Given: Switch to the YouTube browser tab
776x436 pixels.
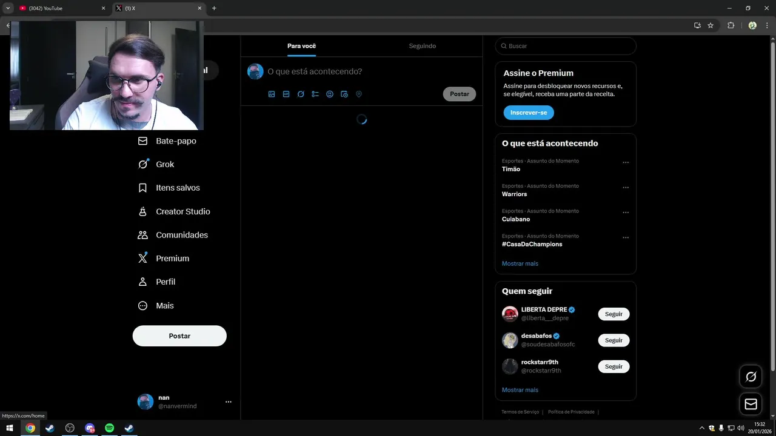Looking at the screenshot, I should tap(61, 8).
